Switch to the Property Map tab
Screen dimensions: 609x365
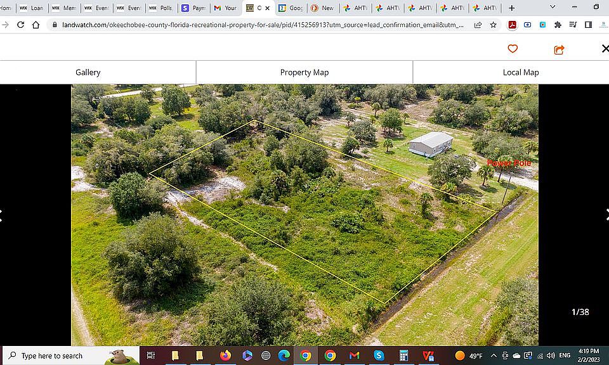tap(304, 72)
